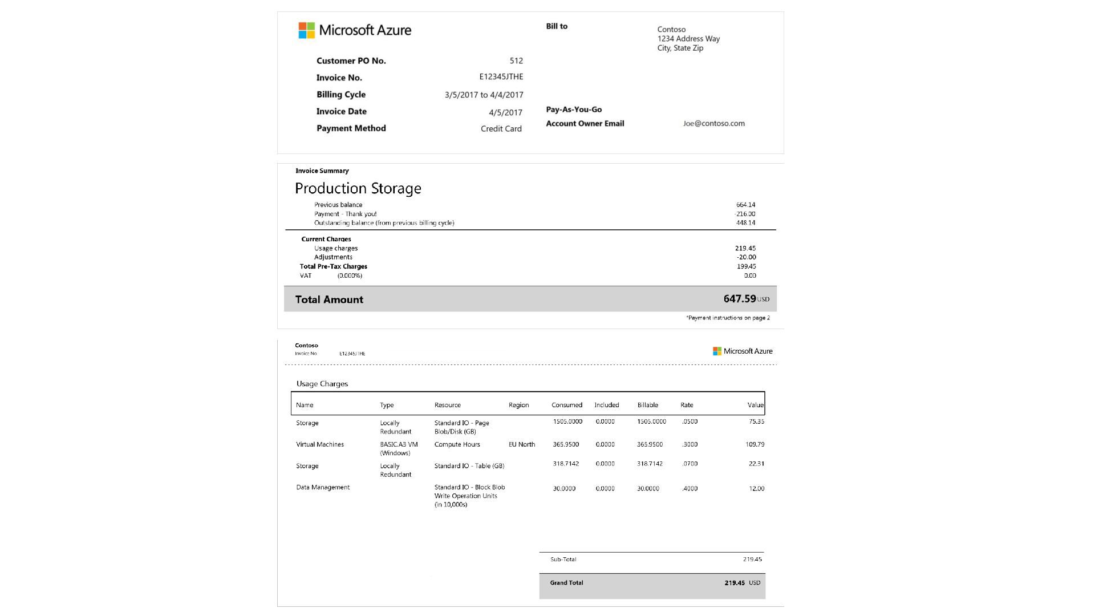Screen dimensions: 1095x616
Task: Click Block Blob Write Operation Units resource
Action: pyautogui.click(x=469, y=496)
